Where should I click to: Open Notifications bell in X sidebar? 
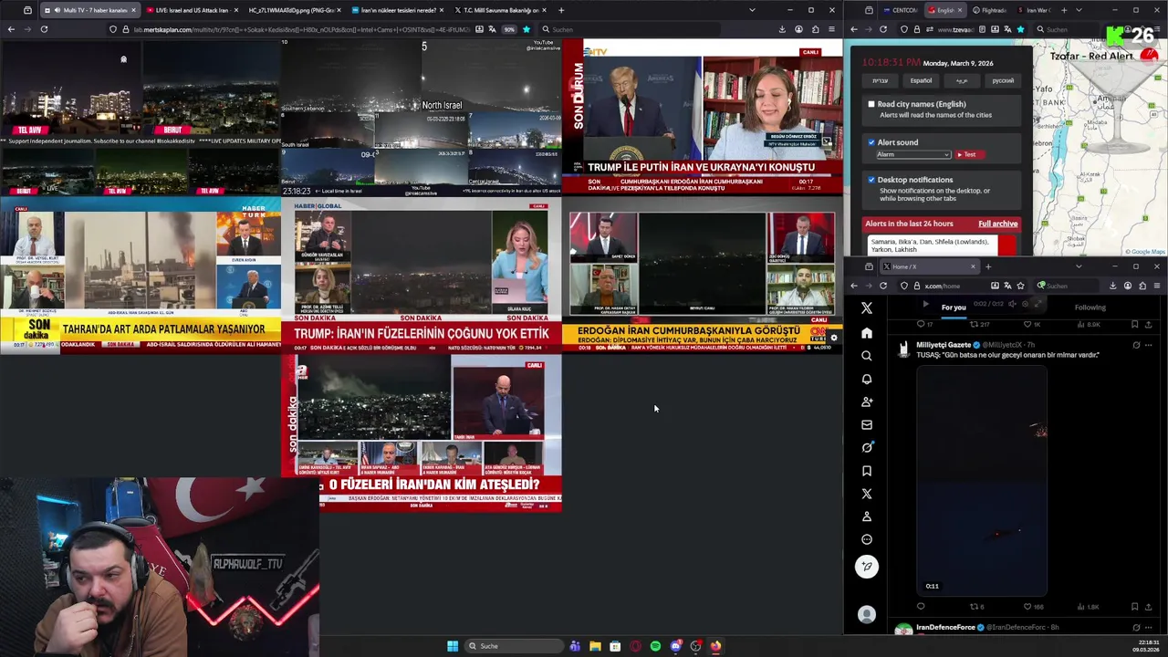pos(867,379)
